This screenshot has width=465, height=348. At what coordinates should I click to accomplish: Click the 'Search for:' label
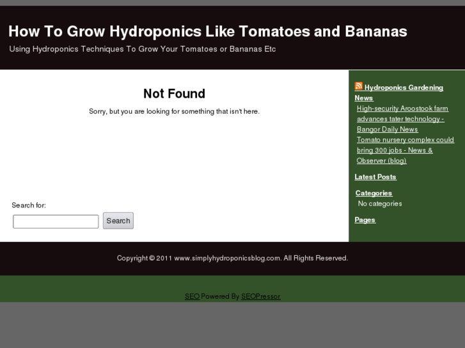point(29,205)
